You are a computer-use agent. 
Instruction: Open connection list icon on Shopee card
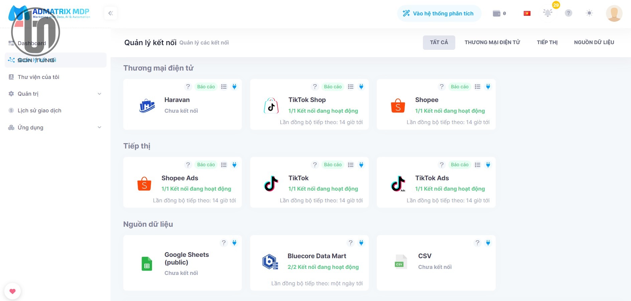pos(478,87)
